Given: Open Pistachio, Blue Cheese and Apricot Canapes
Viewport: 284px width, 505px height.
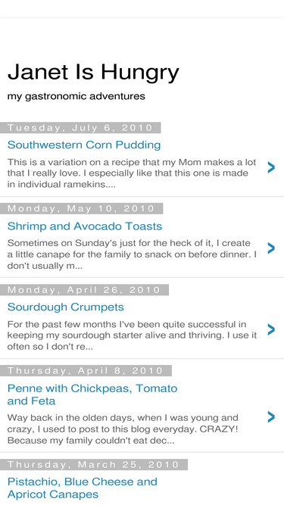Looking at the screenshot, I should click(x=83, y=488).
